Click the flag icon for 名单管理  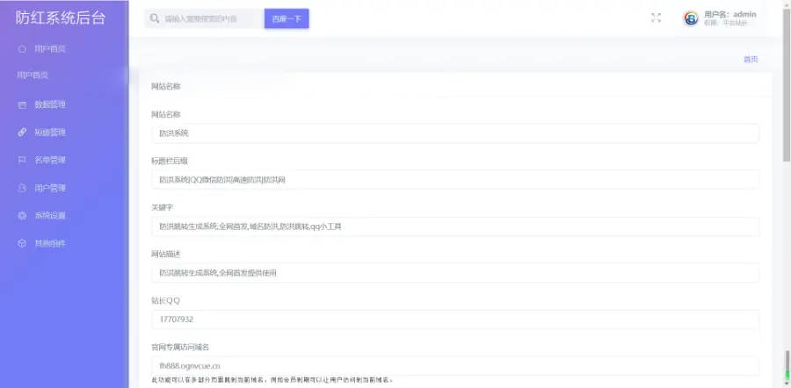click(22, 161)
